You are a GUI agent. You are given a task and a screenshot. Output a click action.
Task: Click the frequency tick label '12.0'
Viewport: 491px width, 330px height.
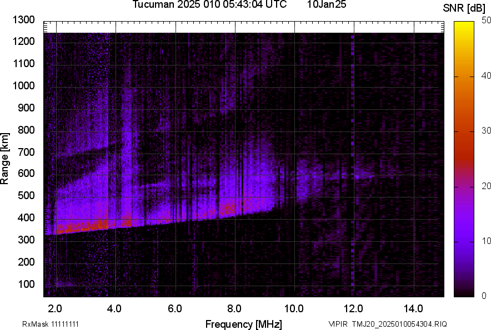(354, 309)
